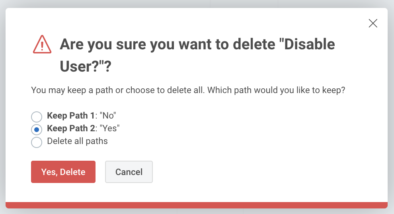Click the "Delete all paths" label text
The image size is (394, 214).
click(77, 141)
